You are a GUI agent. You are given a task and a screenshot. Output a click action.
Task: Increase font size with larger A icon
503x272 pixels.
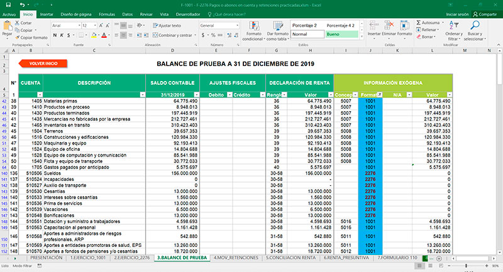tap(101, 25)
